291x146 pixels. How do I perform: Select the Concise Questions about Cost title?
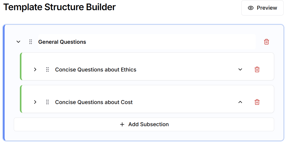click(94, 102)
